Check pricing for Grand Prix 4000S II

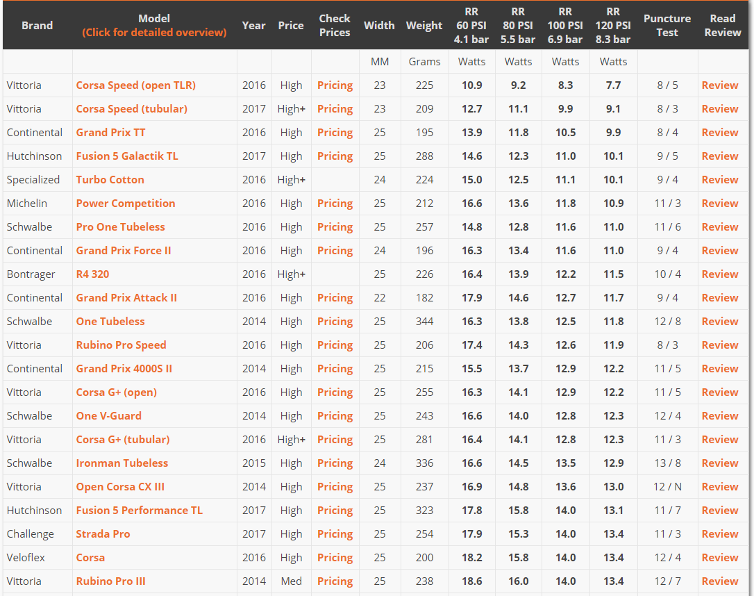[x=335, y=368]
